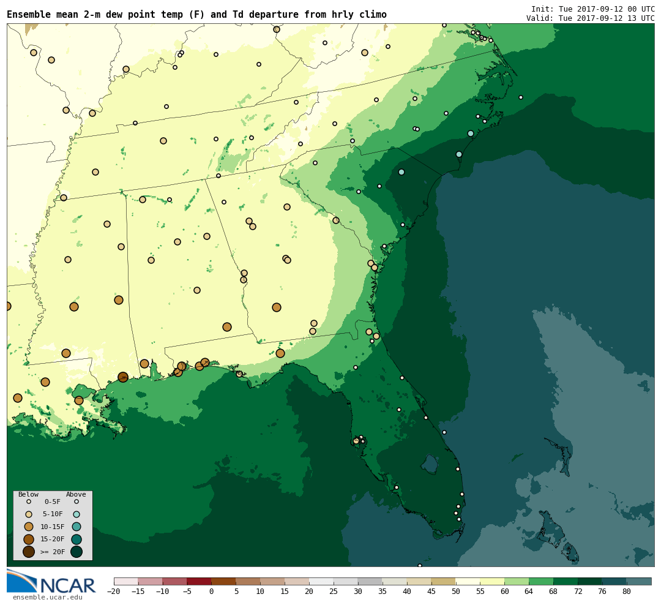Click the '-15' colorbar tick label
The image size is (661, 605).
[138, 592]
